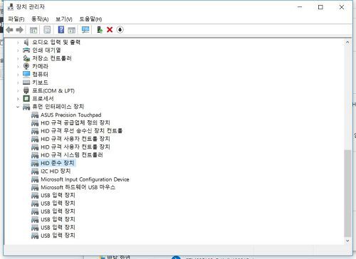Expand the 저장소 컨트롤러 category
This screenshot has height=259, width=356.
[18, 58]
